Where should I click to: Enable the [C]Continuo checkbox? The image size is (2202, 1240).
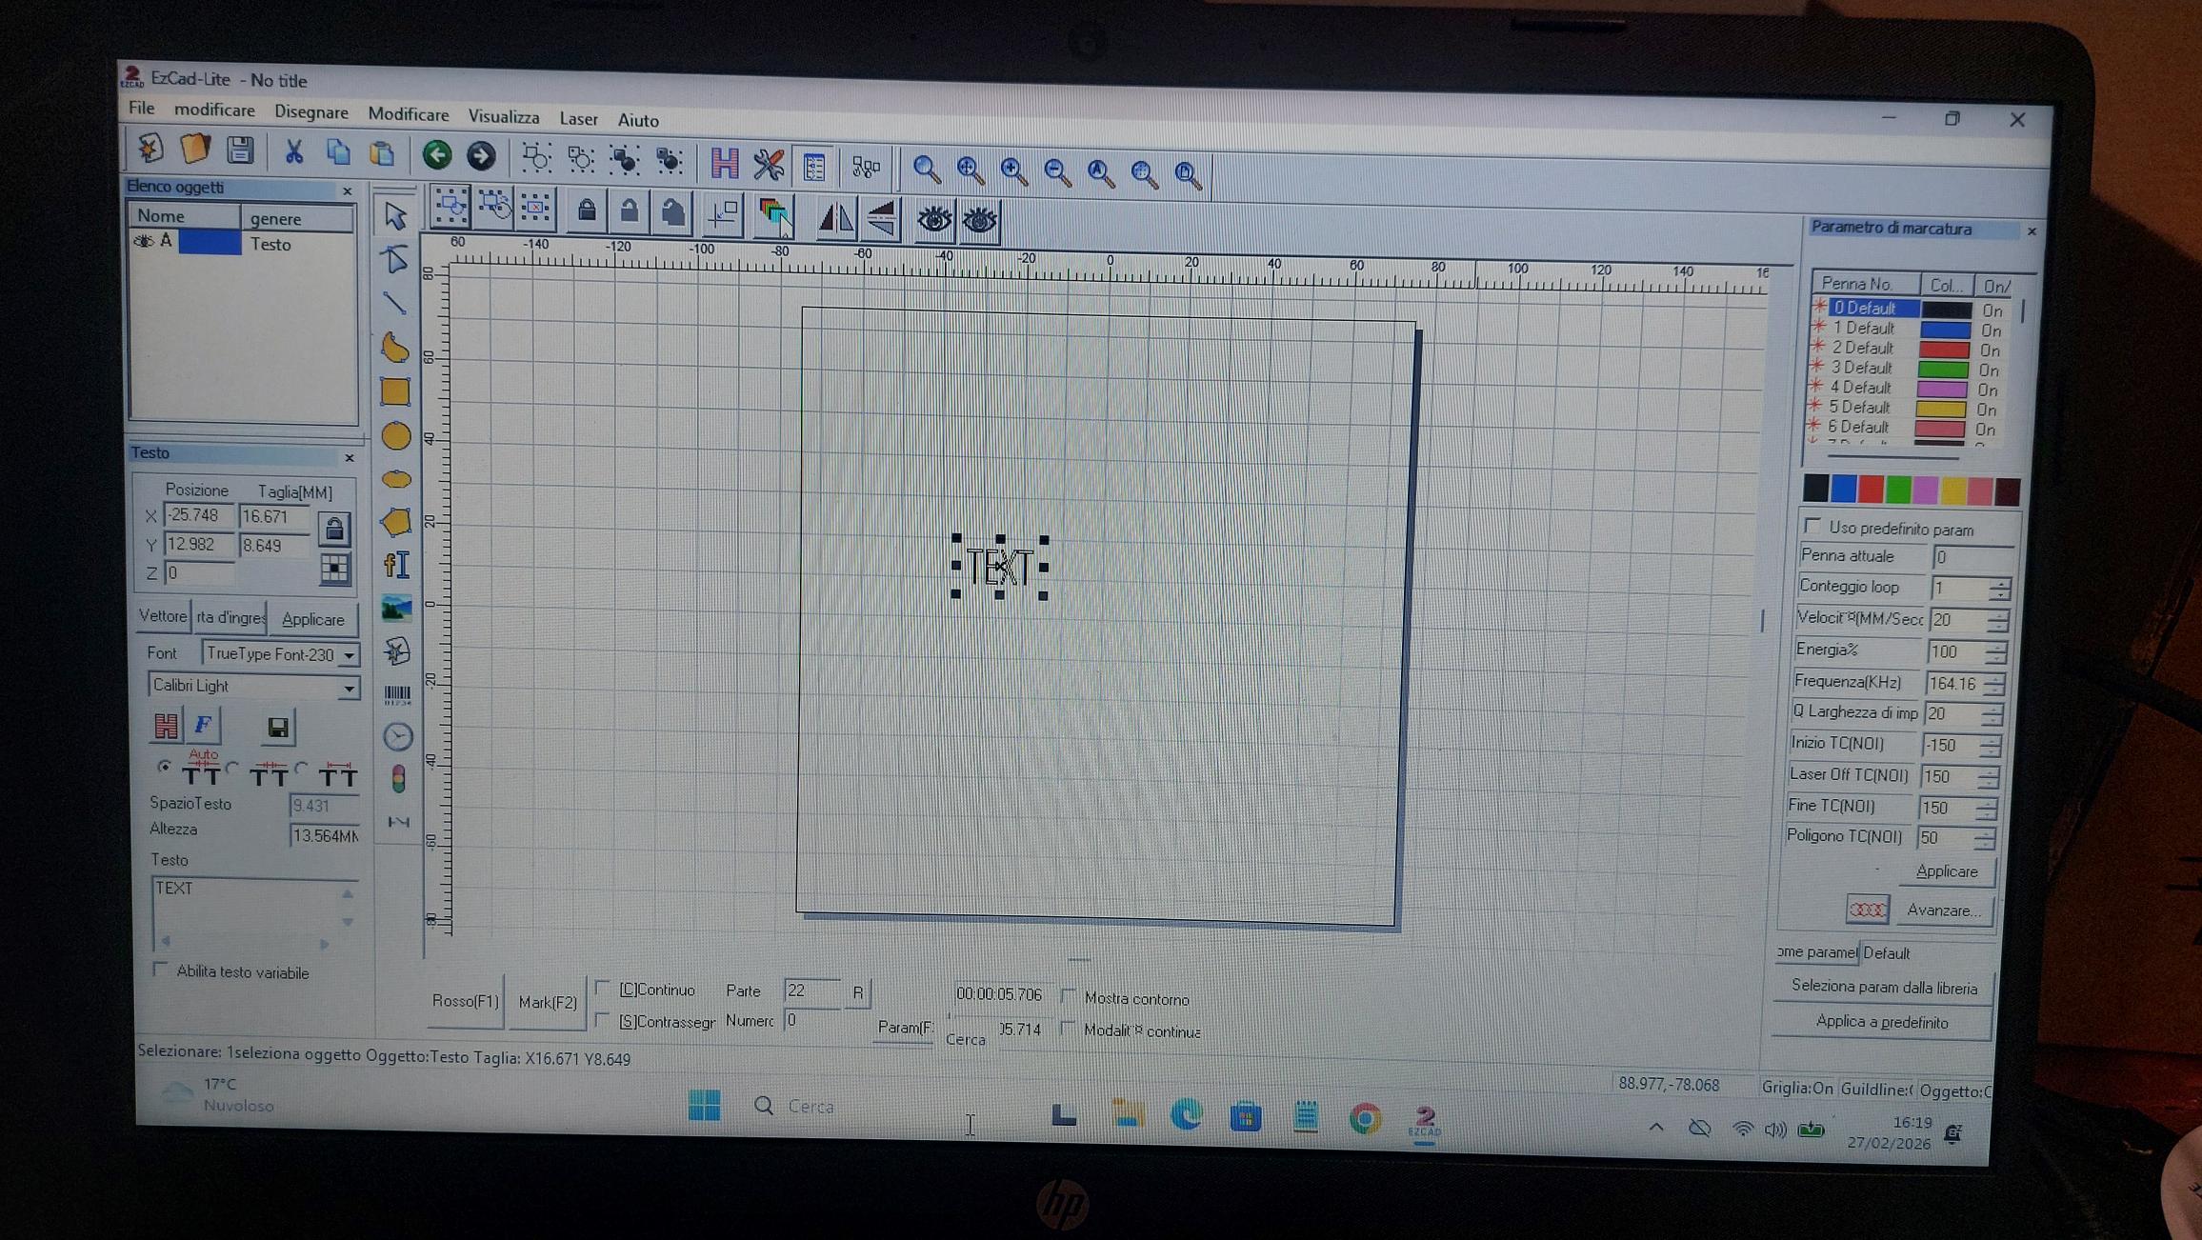click(602, 988)
